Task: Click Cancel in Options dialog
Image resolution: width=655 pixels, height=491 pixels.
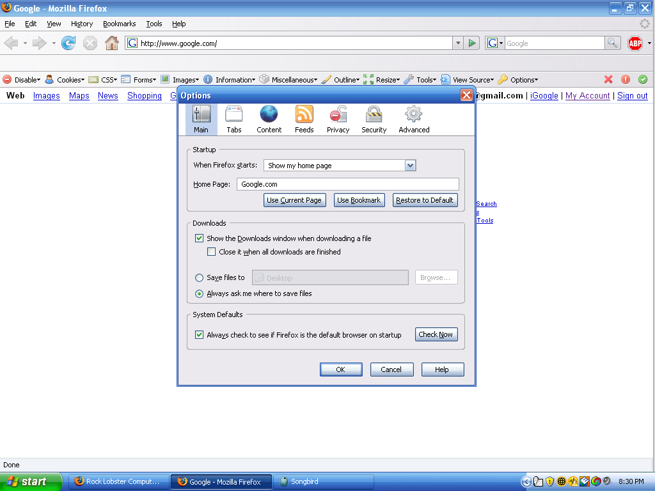Action: tap(391, 370)
